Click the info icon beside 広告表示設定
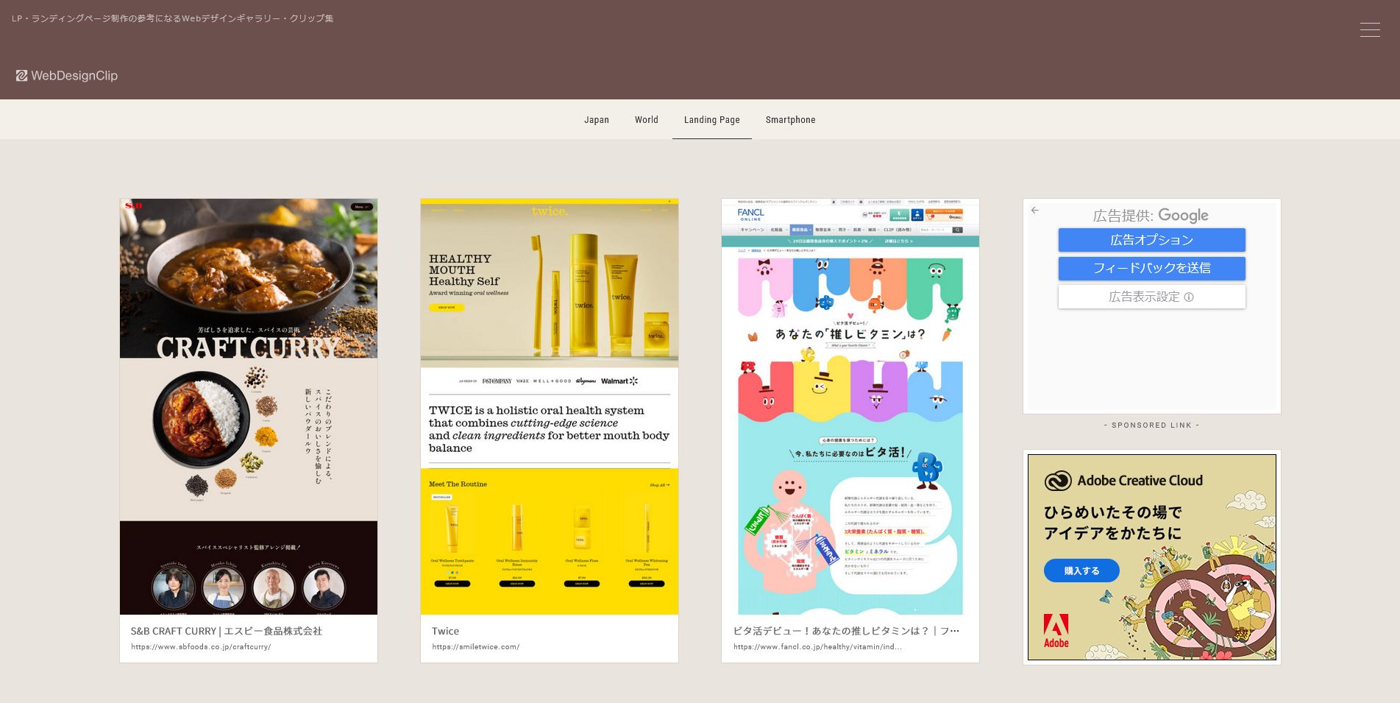The width and height of the screenshot is (1400, 703). [1188, 297]
